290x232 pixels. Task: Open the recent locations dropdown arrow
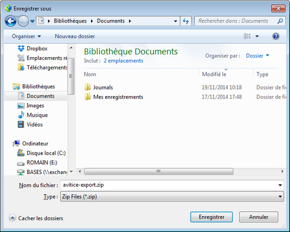point(32,21)
